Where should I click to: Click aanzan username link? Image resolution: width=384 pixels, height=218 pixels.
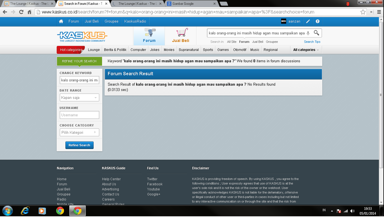(x=294, y=21)
